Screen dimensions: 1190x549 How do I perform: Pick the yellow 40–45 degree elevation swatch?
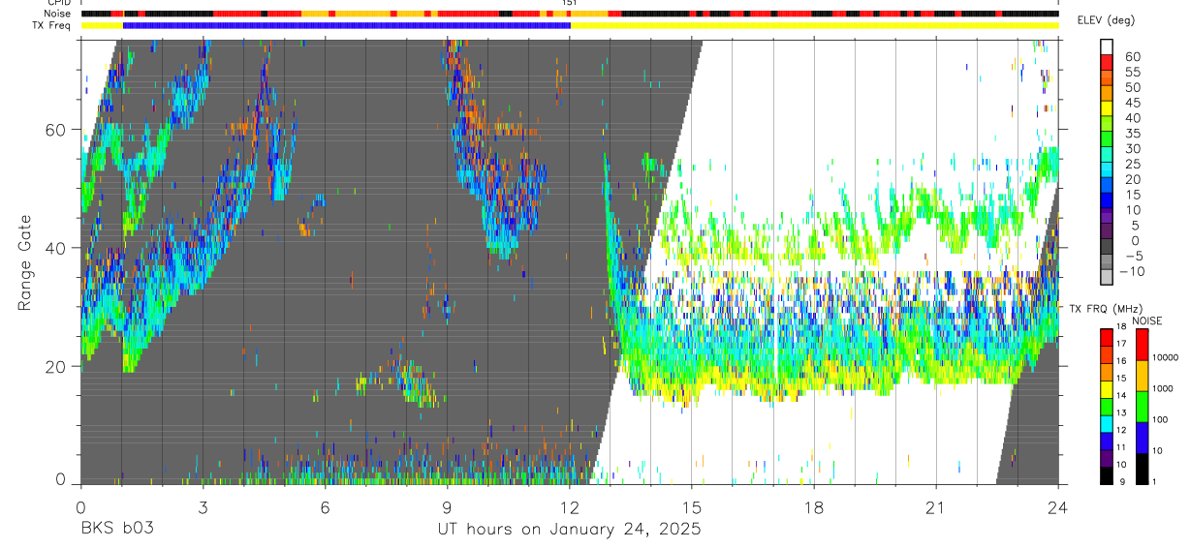1107,109
